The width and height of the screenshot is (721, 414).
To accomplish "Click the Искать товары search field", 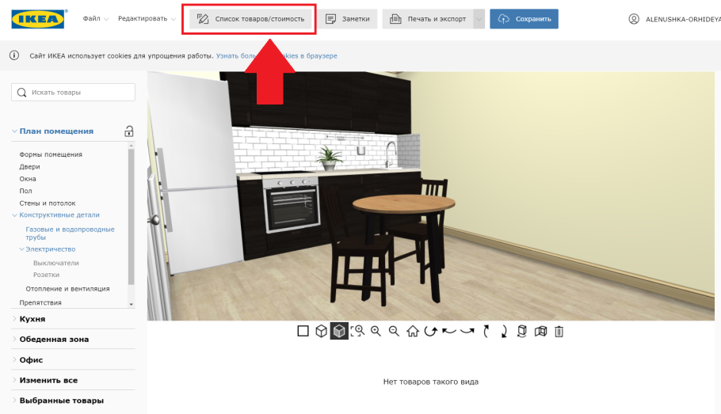I will point(74,93).
